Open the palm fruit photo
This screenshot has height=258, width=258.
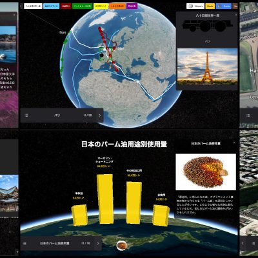[x=206, y=172]
